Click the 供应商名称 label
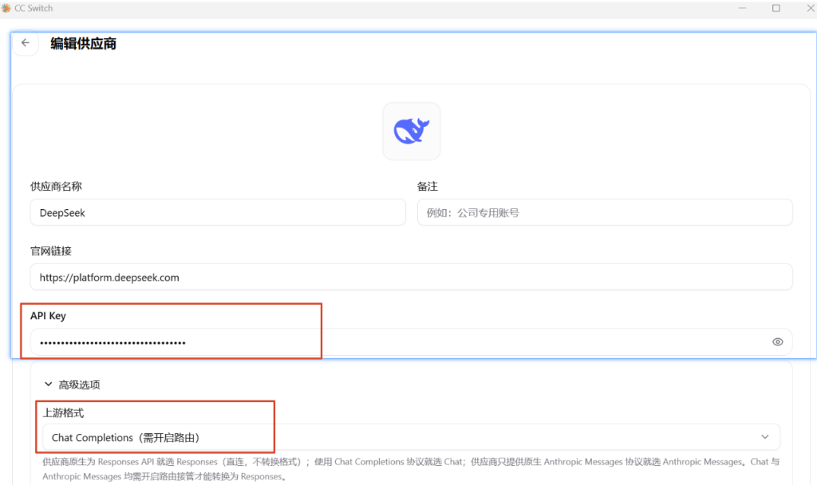 pos(56,187)
